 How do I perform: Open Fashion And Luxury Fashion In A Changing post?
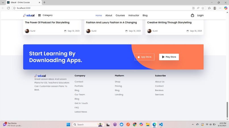coord(111,22)
